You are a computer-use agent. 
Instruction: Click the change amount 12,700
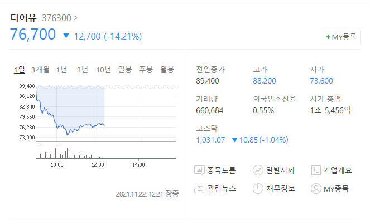[87, 37]
